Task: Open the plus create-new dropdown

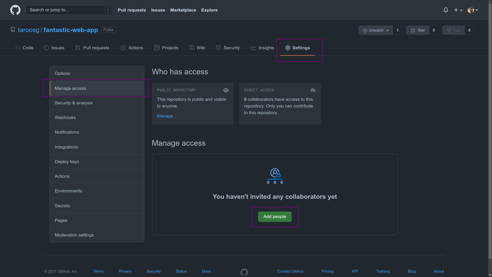Action: coord(458,10)
